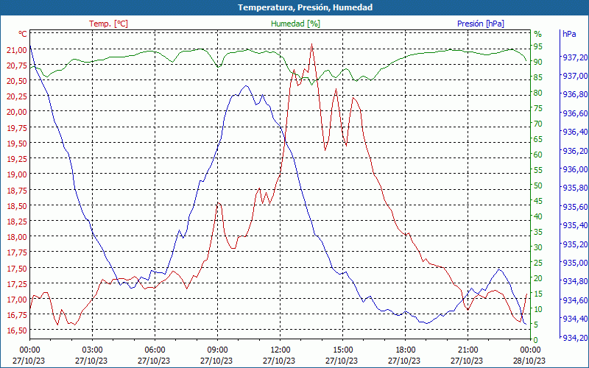Select the blue Presión [hPa] legend label

point(481,24)
